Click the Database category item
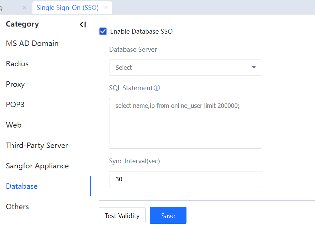Image resolution: width=315 pixels, height=232 pixels. point(22,186)
